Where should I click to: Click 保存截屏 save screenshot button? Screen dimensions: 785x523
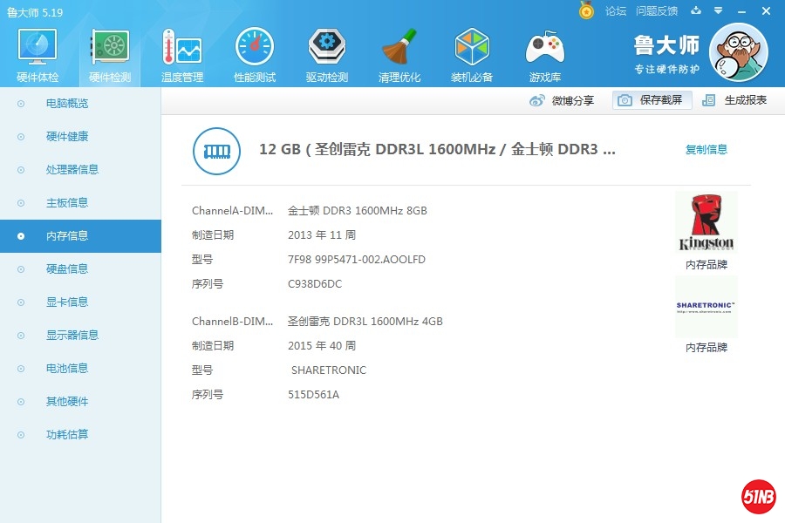click(652, 100)
